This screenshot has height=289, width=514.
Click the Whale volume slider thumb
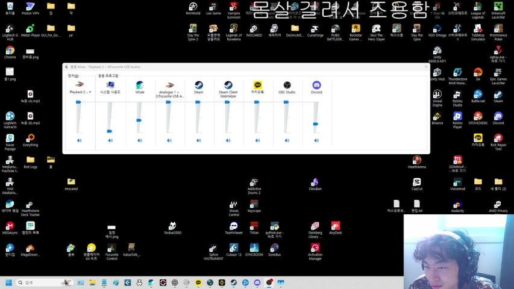139,120
